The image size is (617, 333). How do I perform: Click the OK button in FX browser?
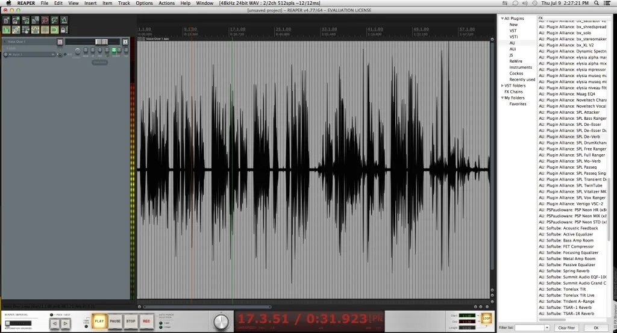tap(596, 328)
